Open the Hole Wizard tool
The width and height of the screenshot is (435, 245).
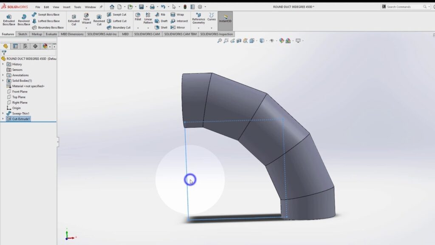pyautogui.click(x=86, y=19)
